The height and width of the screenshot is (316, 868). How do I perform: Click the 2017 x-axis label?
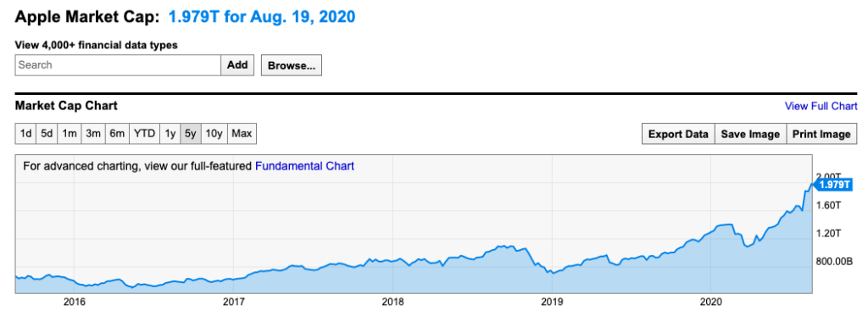233,302
